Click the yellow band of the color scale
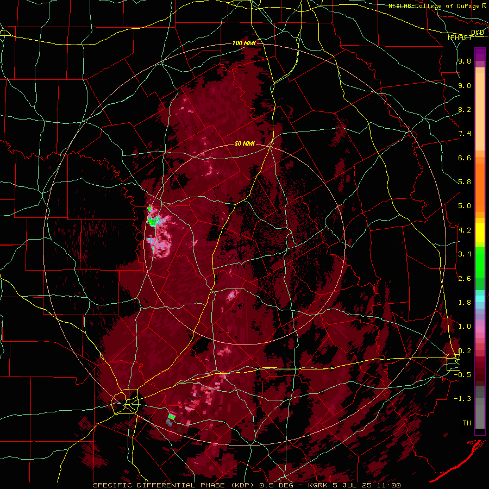 480,233
